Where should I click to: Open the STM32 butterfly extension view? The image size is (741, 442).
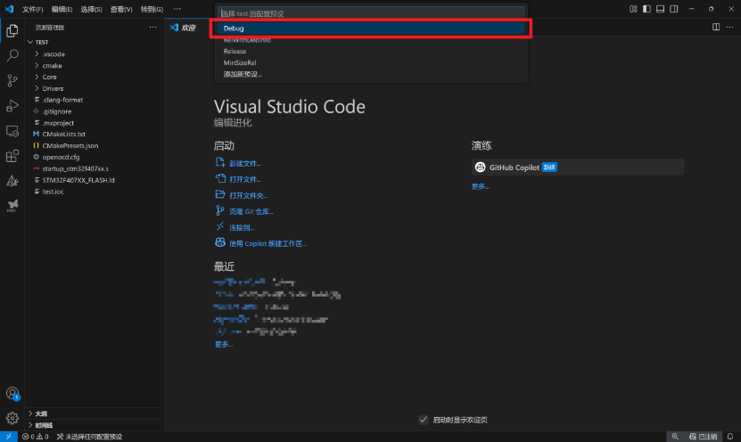tap(12, 206)
